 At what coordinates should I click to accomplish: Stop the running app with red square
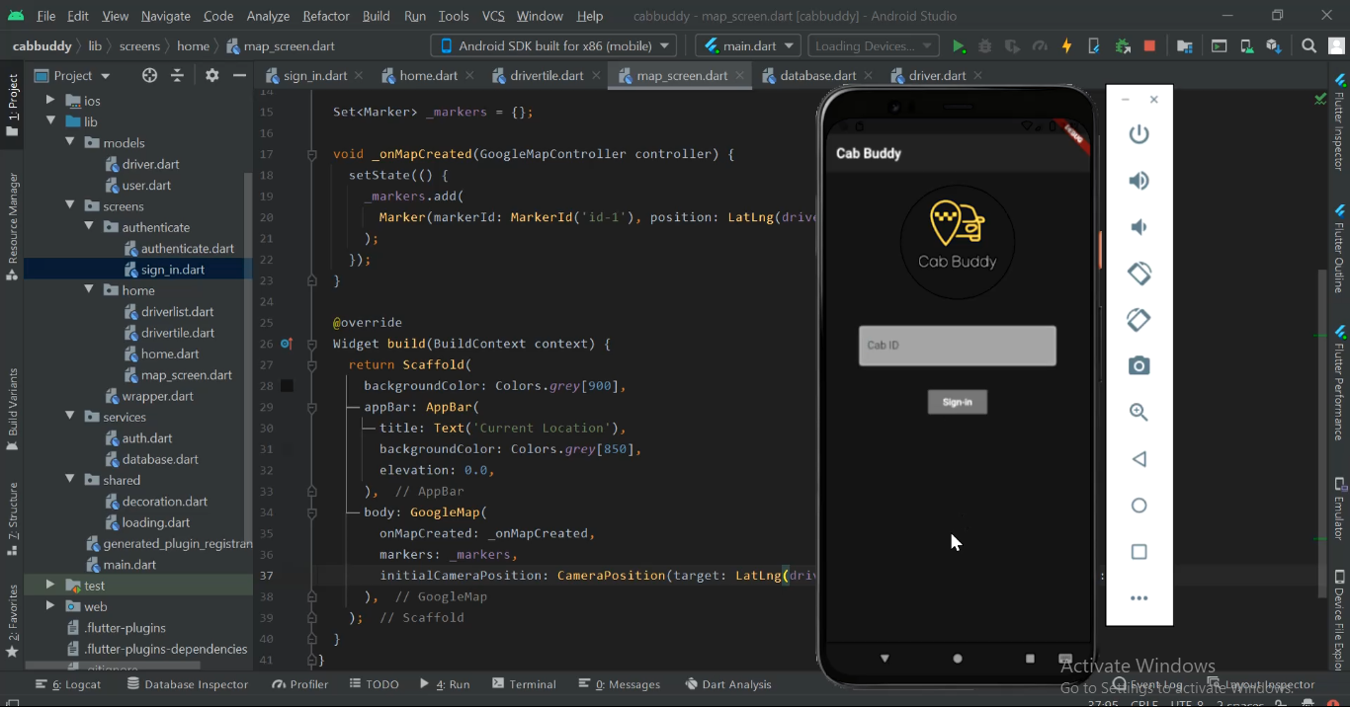[x=1149, y=46]
